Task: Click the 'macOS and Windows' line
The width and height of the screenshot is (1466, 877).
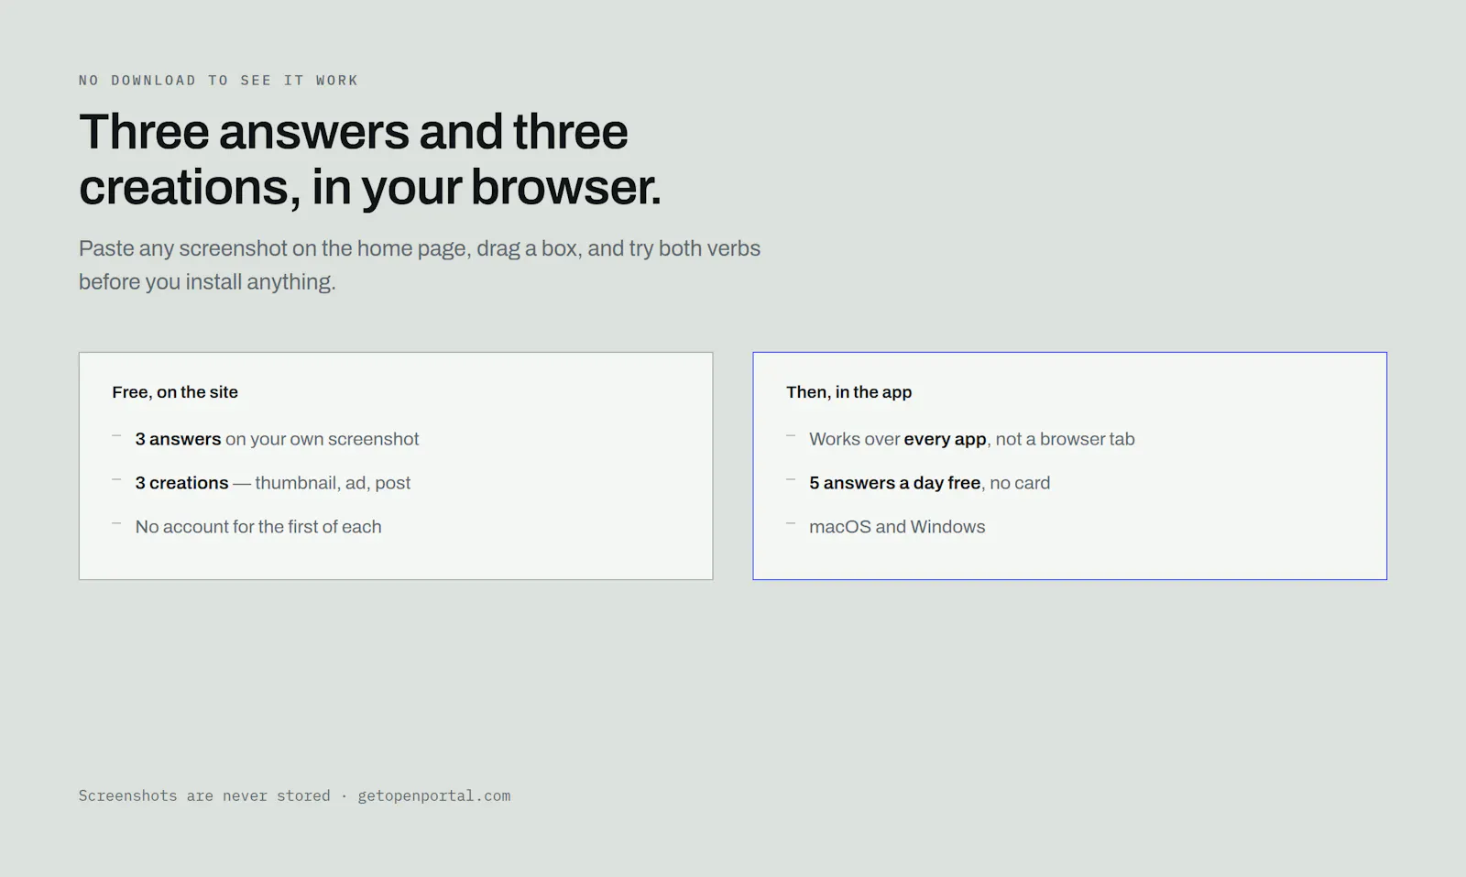Action: 897,527
